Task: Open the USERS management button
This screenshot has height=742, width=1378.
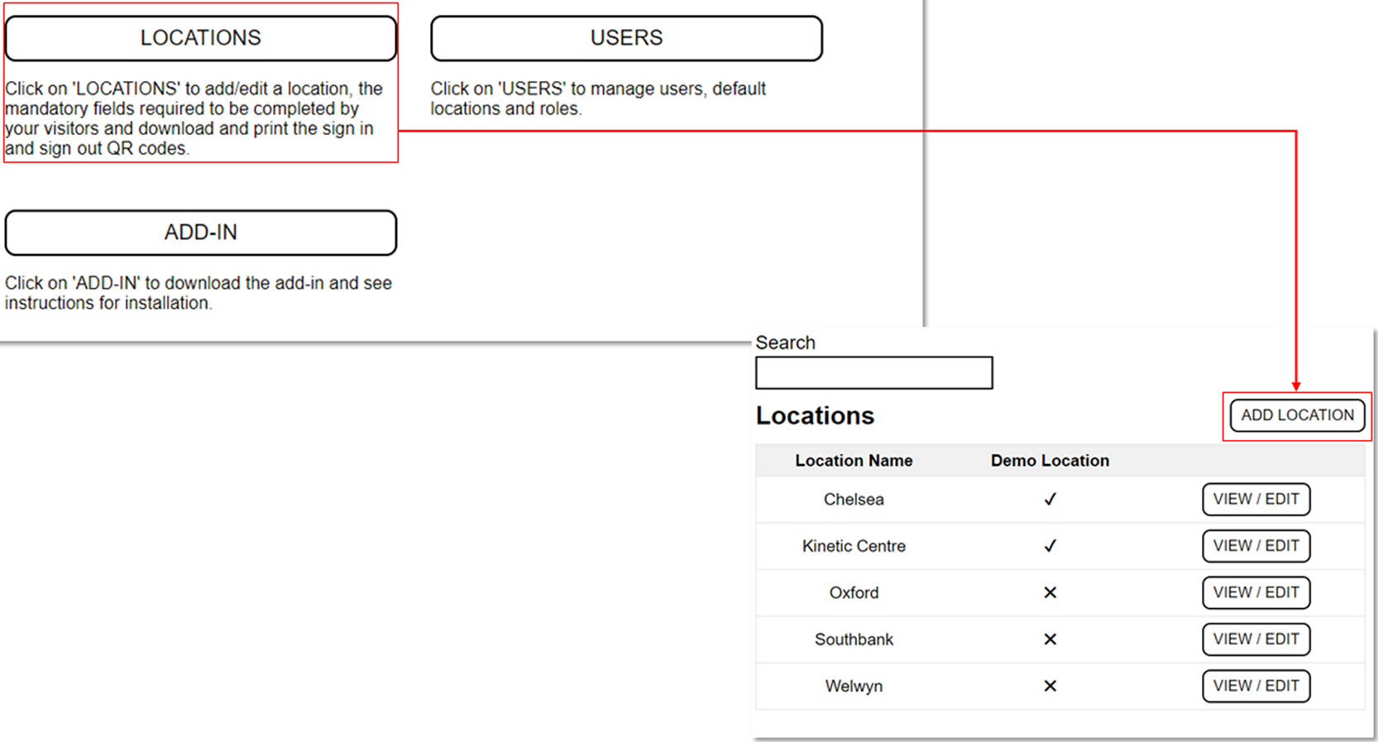Action: click(x=626, y=38)
